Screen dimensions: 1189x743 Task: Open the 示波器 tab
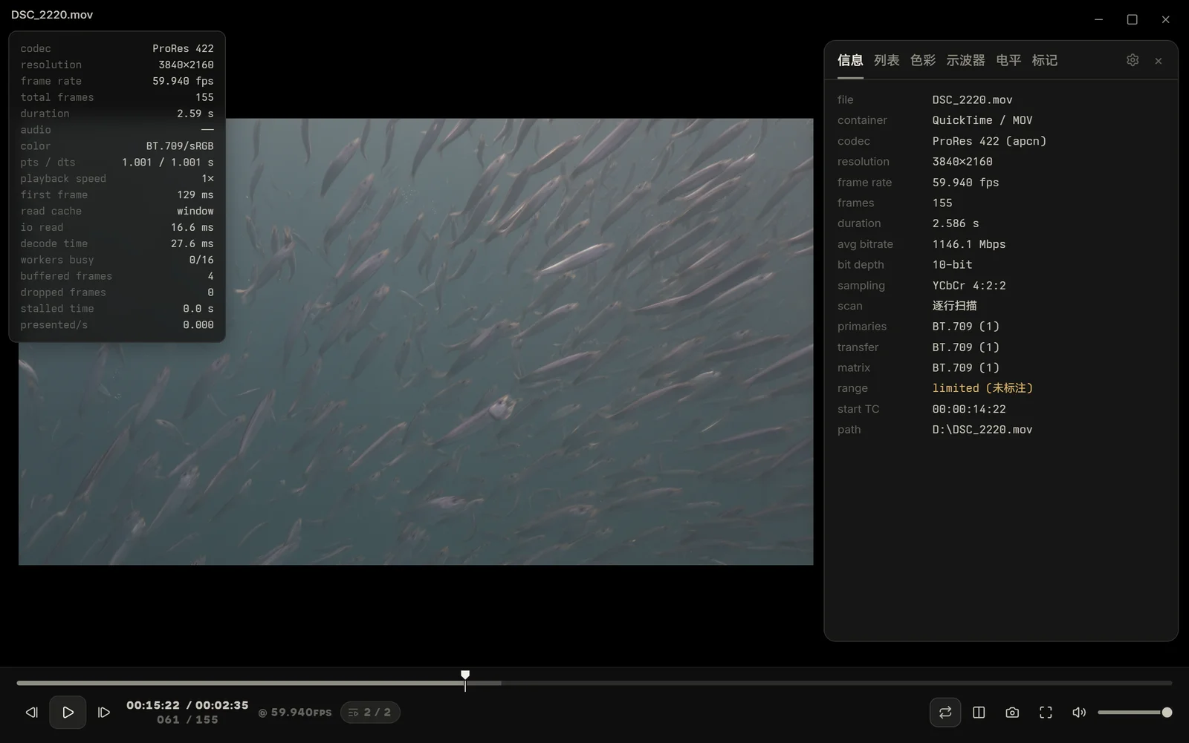pos(965,60)
